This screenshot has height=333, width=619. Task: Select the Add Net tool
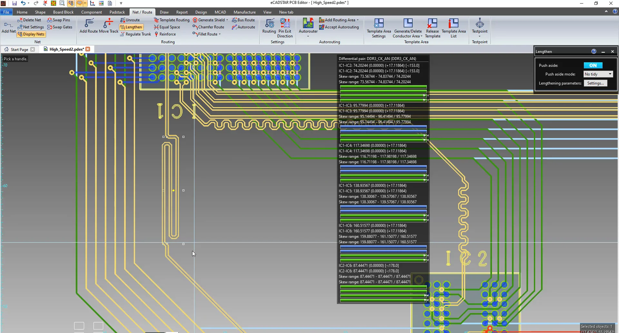[9, 27]
